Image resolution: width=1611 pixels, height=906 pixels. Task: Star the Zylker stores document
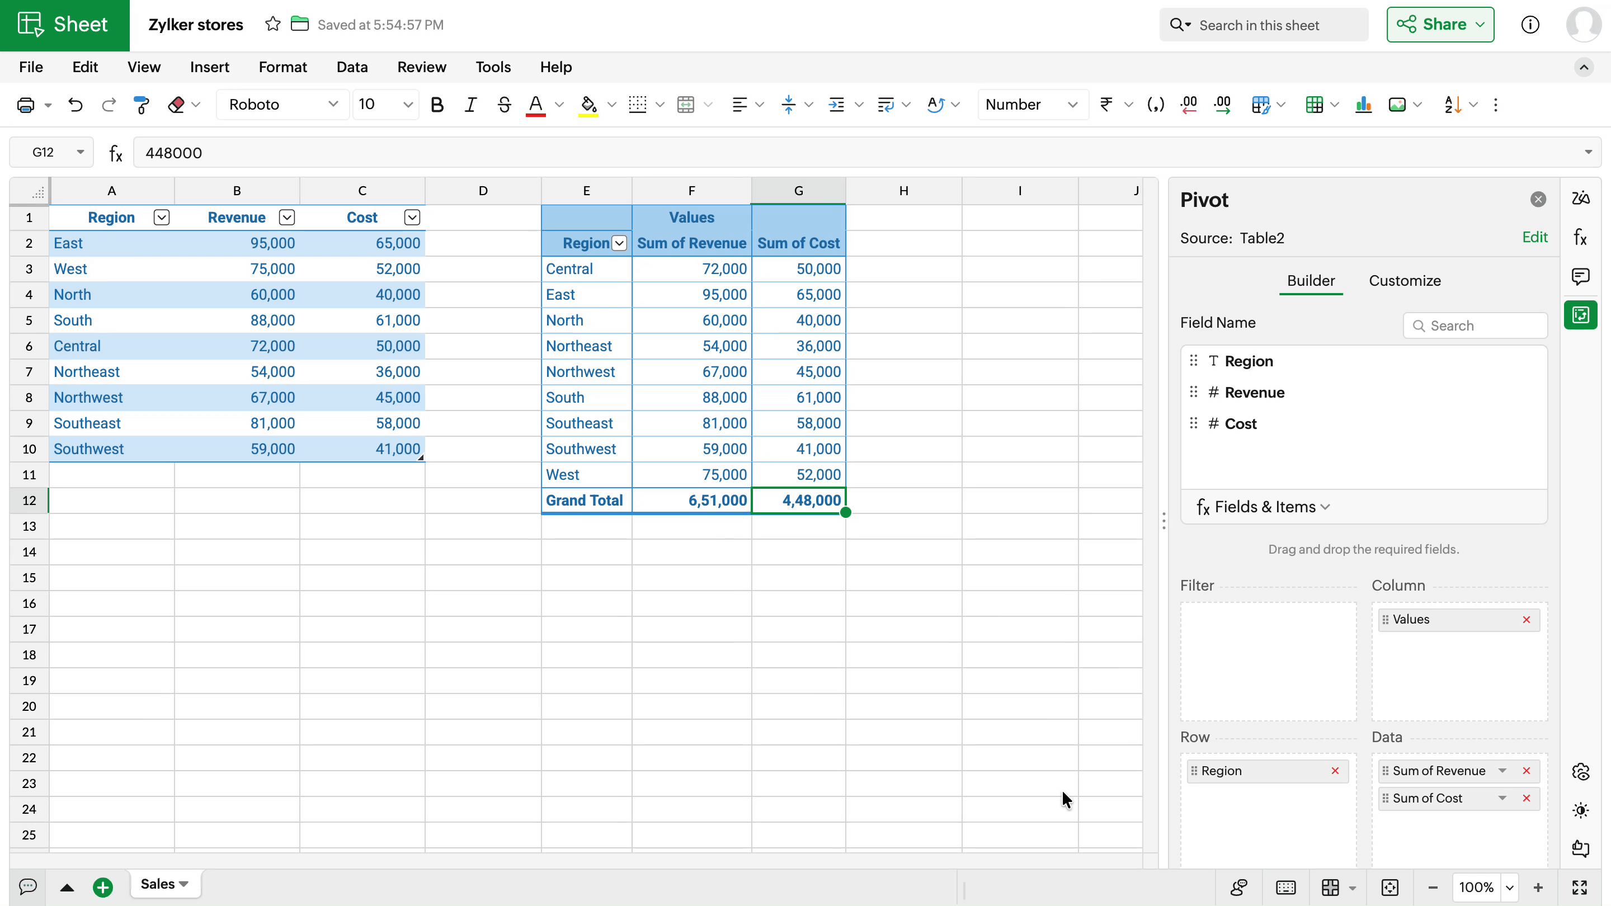pos(272,25)
